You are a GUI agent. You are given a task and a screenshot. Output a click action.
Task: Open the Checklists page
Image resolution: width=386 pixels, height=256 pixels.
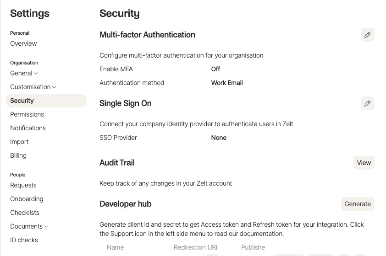pyautogui.click(x=25, y=213)
